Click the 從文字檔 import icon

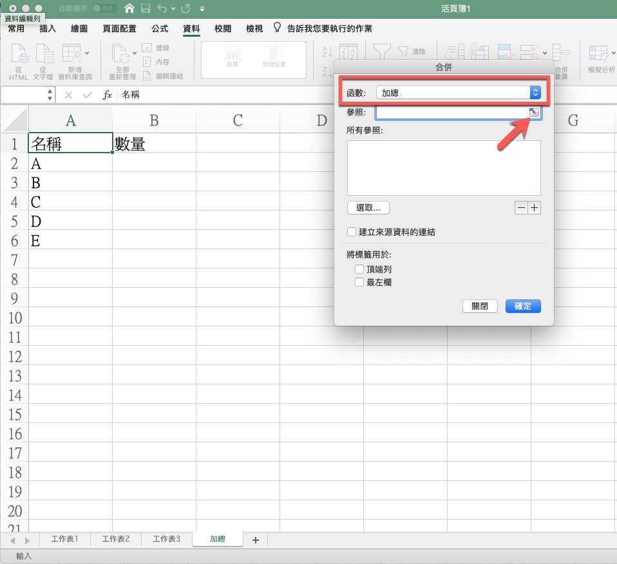pyautogui.click(x=44, y=54)
